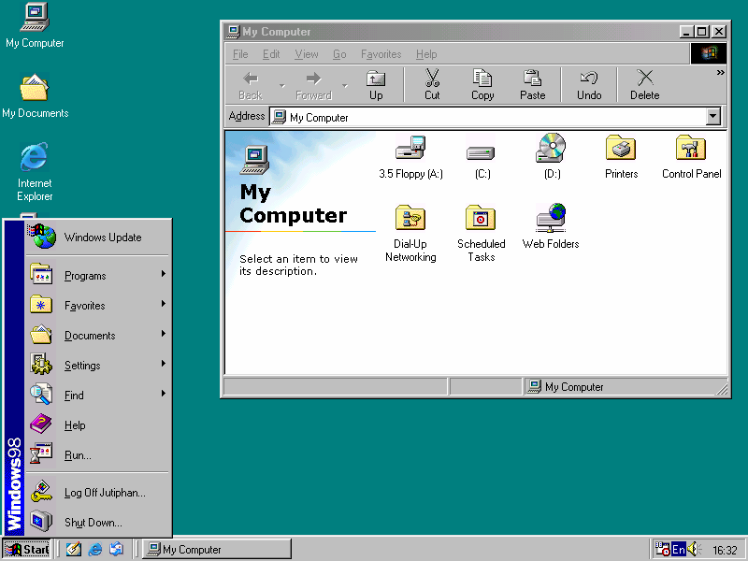Click the Task Scheduler tray icon

point(662,550)
